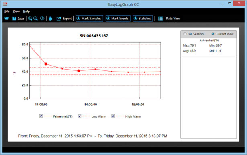The width and height of the screenshot is (247, 155).
Task: Open the View menu
Action: tap(16, 12)
